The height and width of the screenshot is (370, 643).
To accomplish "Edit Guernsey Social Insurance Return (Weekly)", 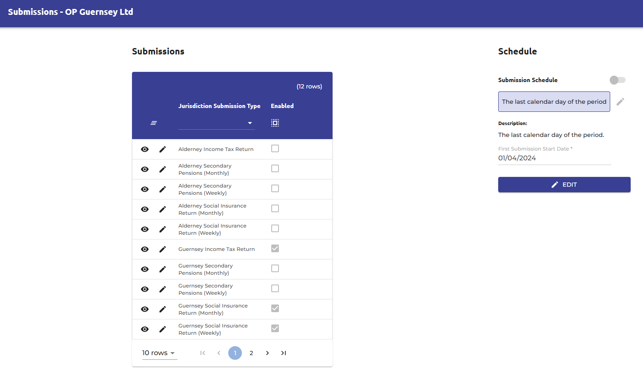I will click(x=163, y=329).
